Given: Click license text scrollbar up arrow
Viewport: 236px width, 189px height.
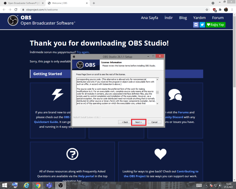Looking at the screenshot, I should (157, 80).
